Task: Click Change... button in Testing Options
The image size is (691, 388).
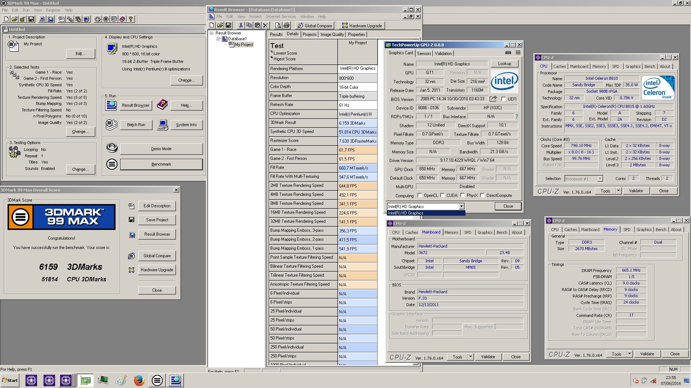Action: tap(81, 169)
